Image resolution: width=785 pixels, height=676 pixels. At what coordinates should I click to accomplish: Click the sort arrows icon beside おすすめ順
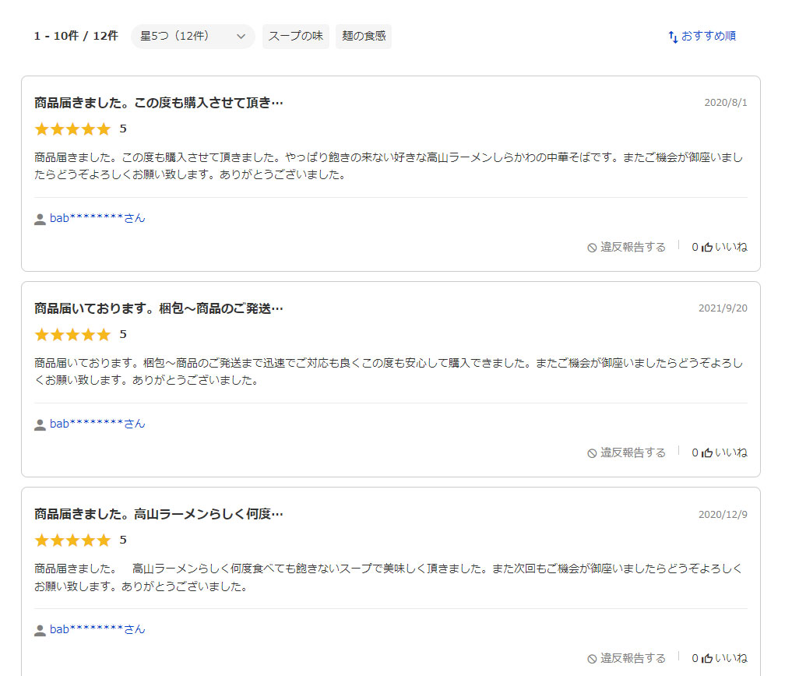coord(674,37)
